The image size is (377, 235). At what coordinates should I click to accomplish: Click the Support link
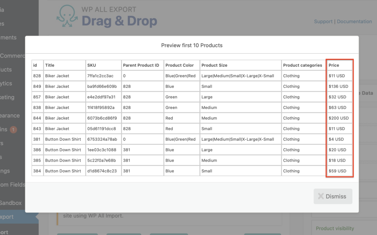(x=323, y=21)
